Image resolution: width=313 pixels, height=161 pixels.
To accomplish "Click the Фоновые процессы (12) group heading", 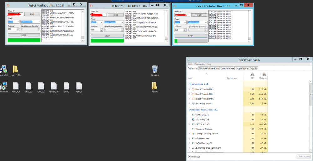I will [203, 110].
